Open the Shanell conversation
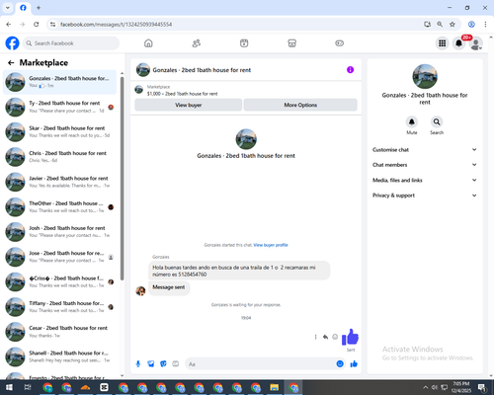The image size is (494, 395). pos(59,357)
